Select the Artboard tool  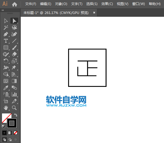(6, 101)
